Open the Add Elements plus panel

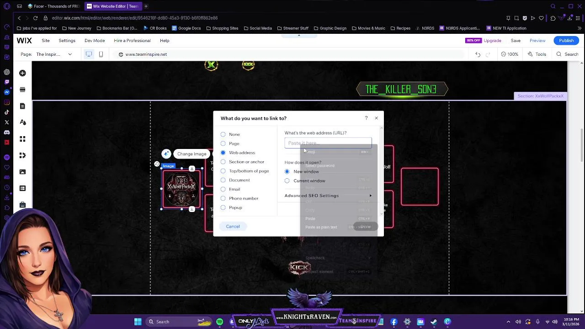point(22,73)
